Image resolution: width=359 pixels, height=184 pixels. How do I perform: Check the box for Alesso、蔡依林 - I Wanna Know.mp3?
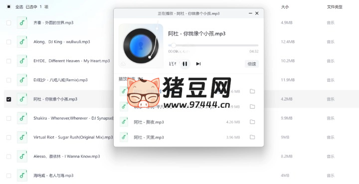click(x=8, y=156)
